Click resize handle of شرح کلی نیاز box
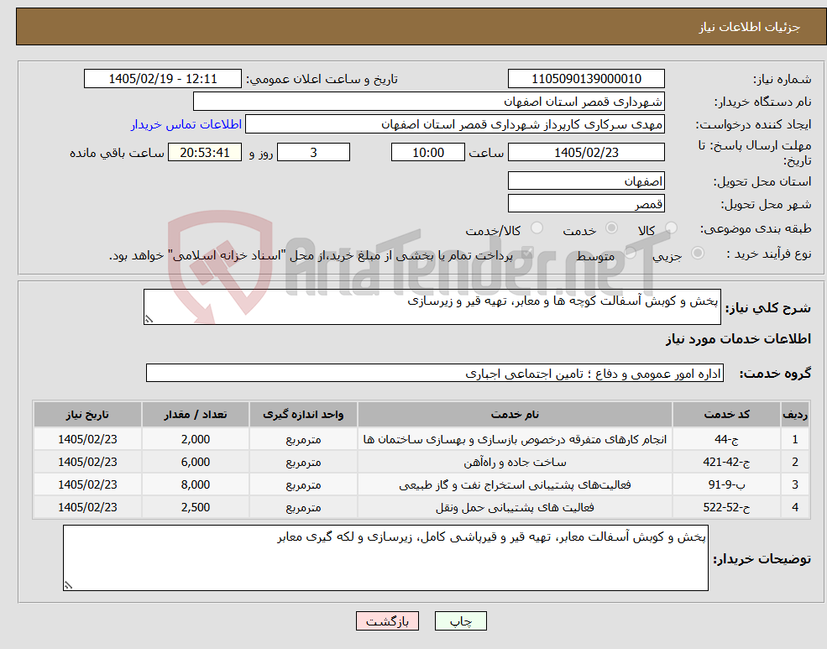827x649 pixels. [149, 319]
